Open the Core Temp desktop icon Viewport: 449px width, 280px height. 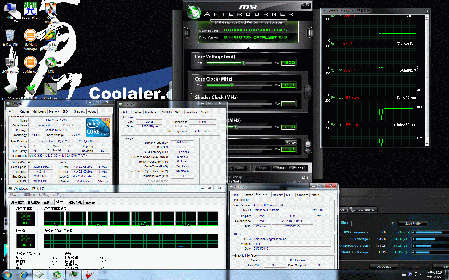coord(51,13)
